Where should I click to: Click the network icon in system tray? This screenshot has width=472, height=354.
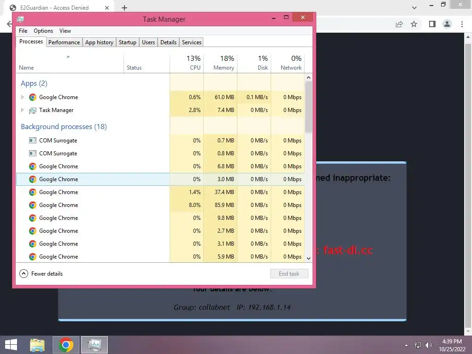click(418, 345)
